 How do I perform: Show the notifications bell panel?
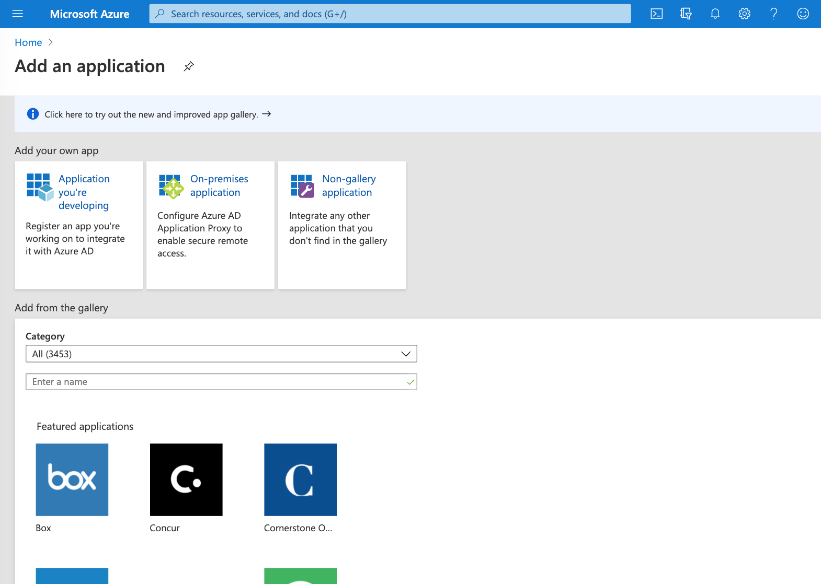[715, 14]
